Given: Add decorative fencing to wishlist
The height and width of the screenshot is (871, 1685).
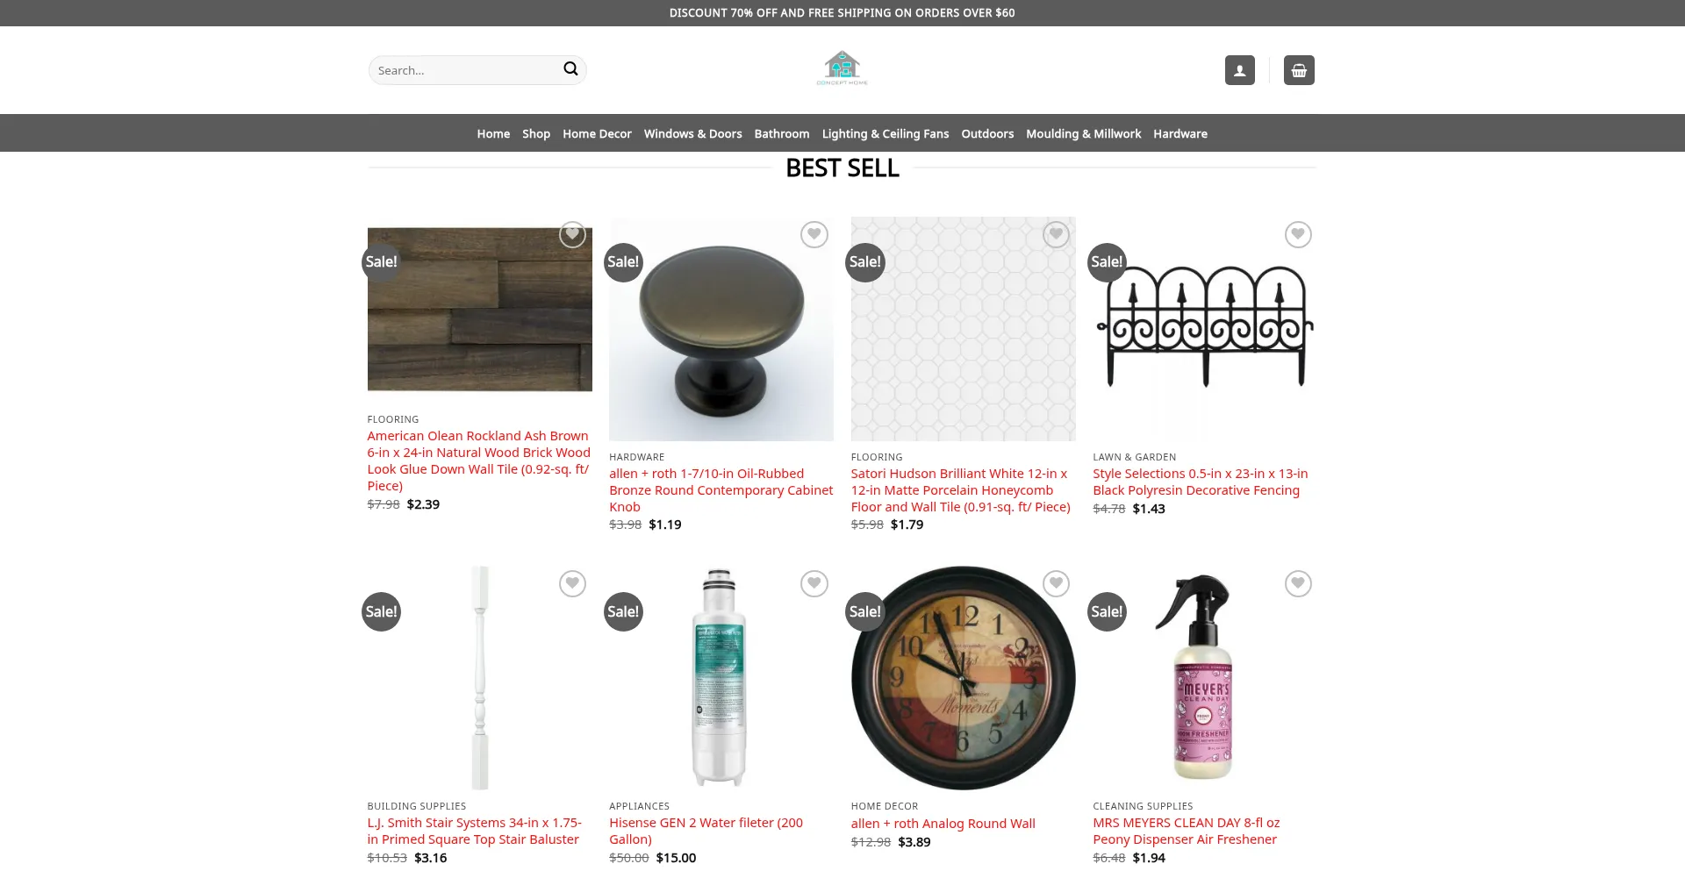Looking at the screenshot, I should pyautogui.click(x=1298, y=234).
